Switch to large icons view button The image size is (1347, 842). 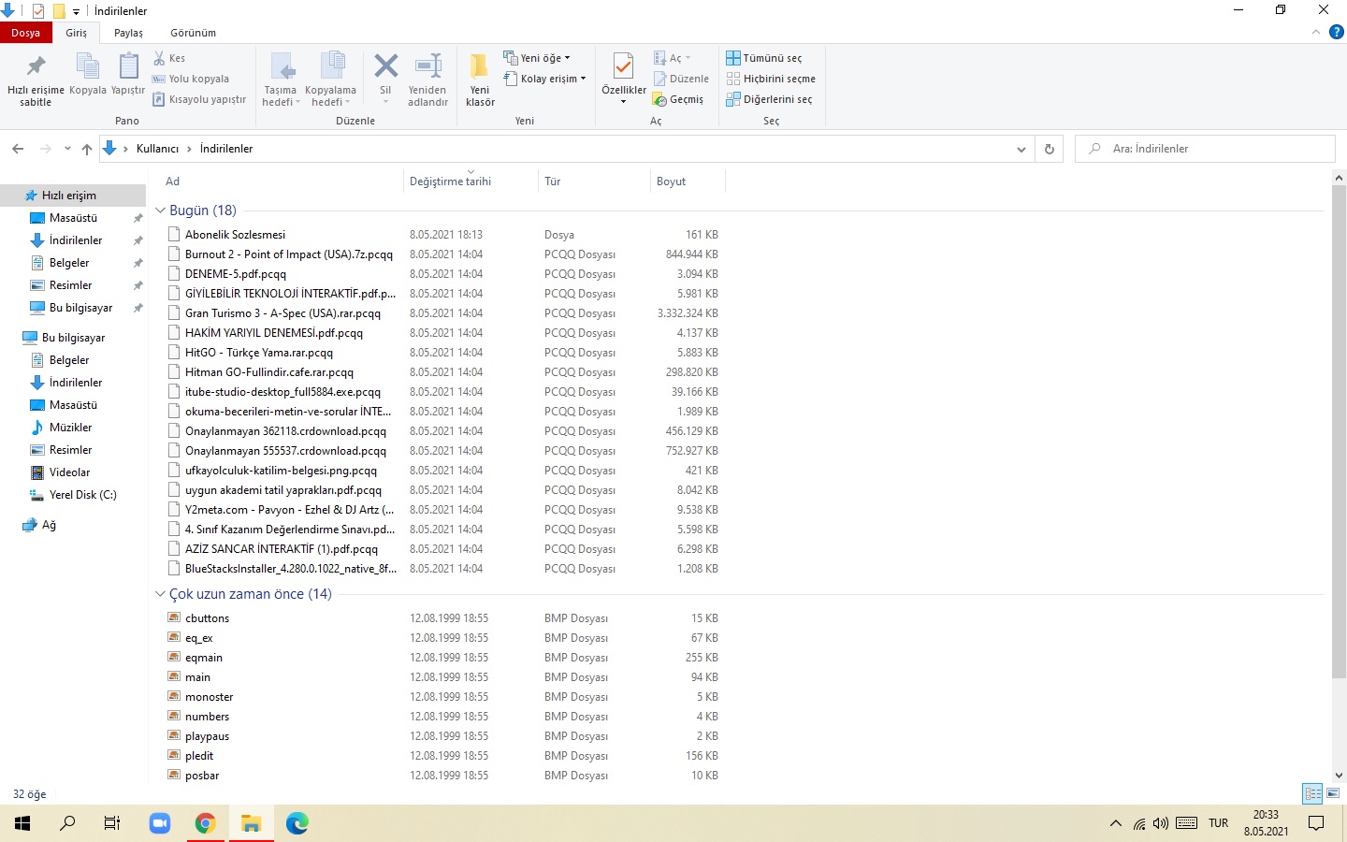coord(1333,793)
